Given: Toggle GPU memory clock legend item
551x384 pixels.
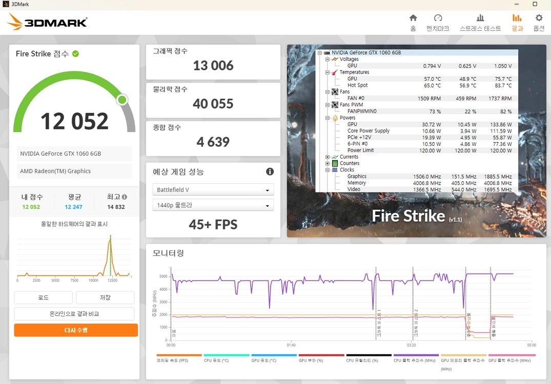Looking at the screenshot, I should coord(463,362).
